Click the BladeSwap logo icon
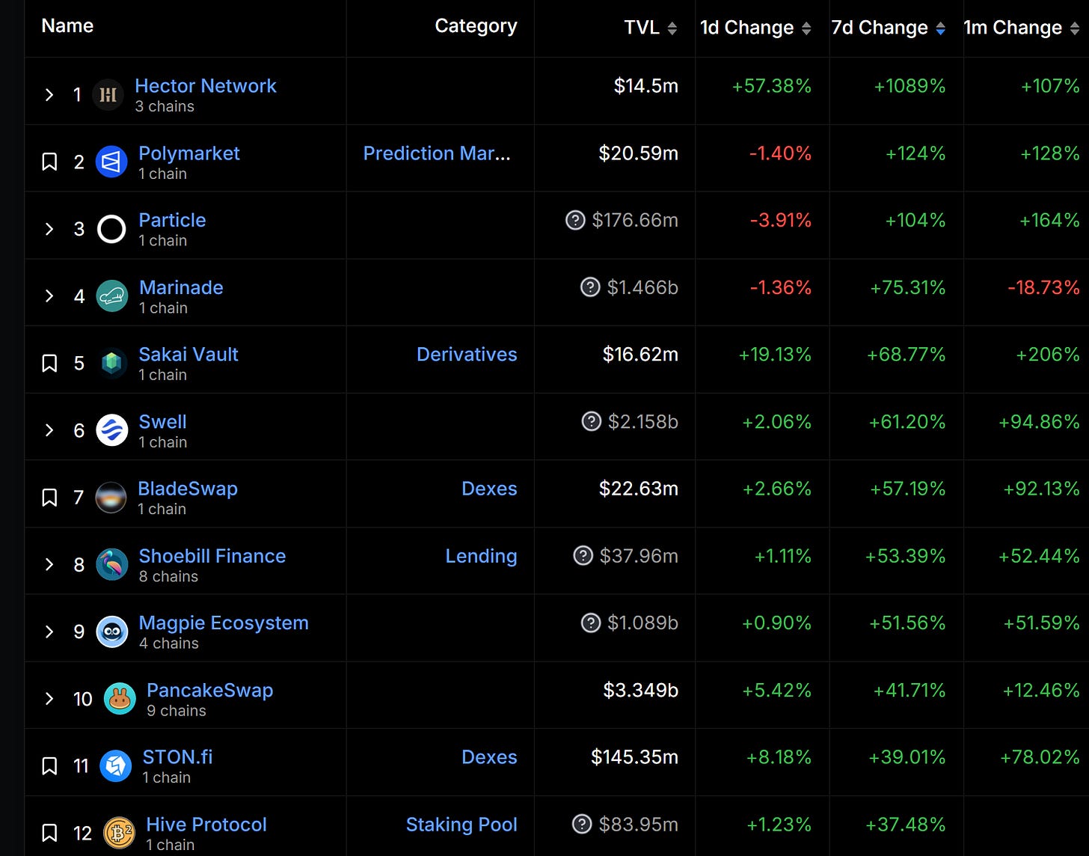 pyautogui.click(x=111, y=498)
